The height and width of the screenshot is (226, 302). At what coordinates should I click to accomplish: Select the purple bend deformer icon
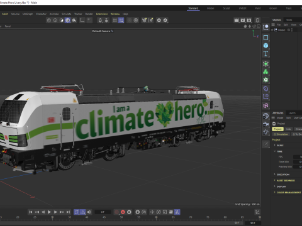266,89
